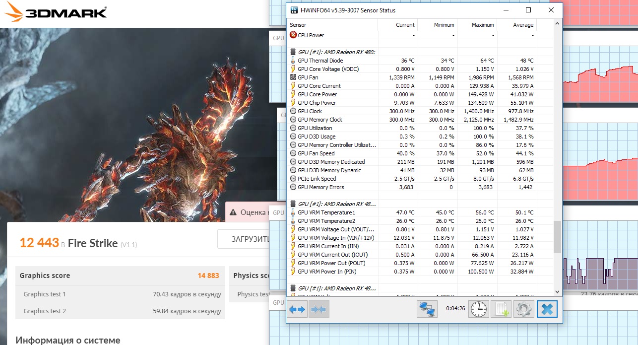Click the sensor list vertical scrollbar thumb

click(x=557, y=237)
